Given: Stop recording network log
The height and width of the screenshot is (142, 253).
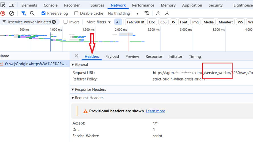Looking at the screenshot, I should tap(3, 13).
